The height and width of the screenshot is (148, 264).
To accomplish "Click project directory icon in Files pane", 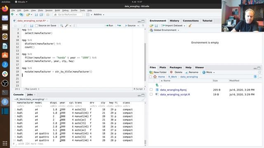I will [255, 77].
